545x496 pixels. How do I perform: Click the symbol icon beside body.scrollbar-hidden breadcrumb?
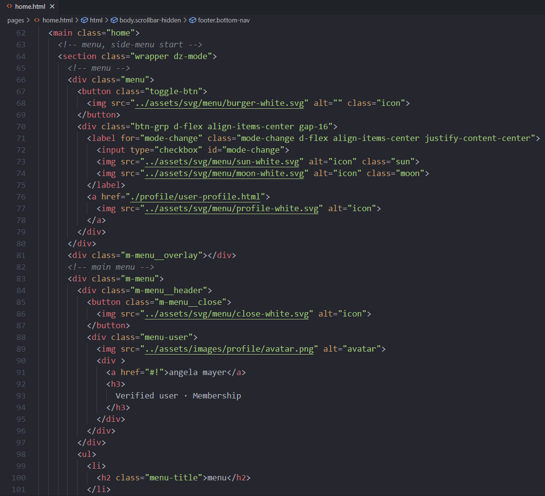(114, 20)
